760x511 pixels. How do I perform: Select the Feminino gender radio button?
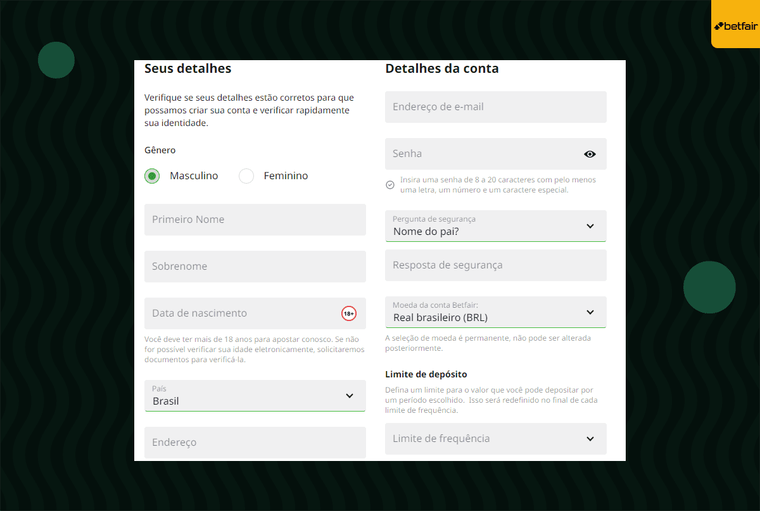click(246, 176)
